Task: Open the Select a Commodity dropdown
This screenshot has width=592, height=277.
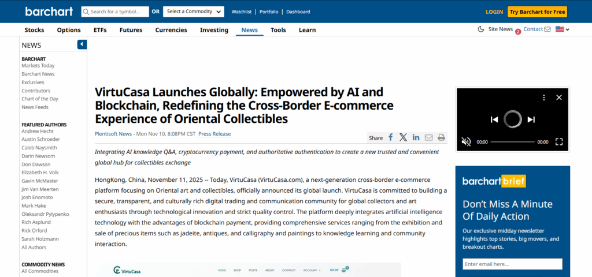Action: click(194, 12)
